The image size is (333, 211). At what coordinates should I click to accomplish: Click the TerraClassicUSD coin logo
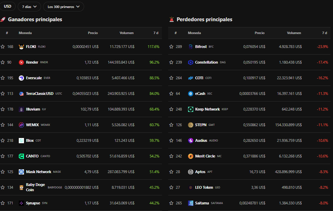[x=21, y=94]
